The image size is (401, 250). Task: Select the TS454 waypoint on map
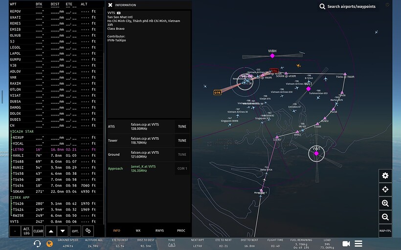[345, 74]
